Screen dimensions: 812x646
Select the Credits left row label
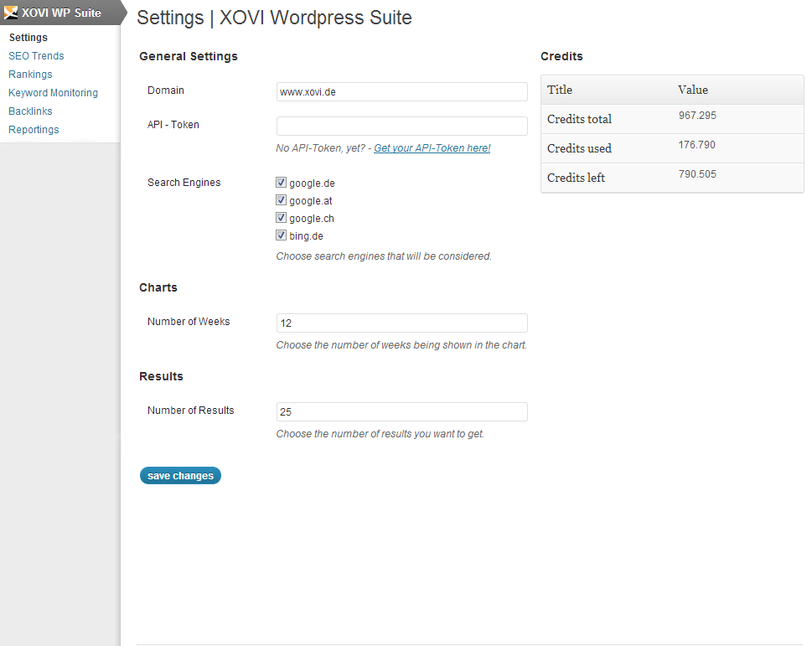click(576, 178)
